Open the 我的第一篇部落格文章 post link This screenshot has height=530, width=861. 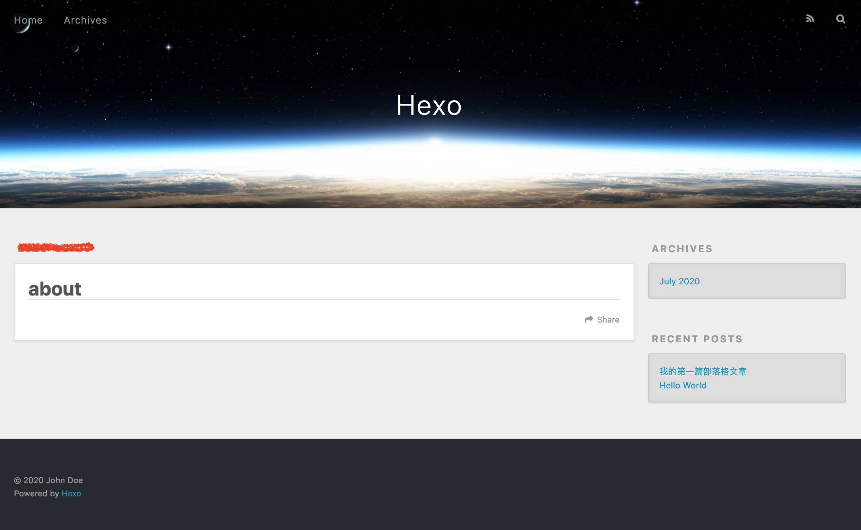[x=703, y=371]
